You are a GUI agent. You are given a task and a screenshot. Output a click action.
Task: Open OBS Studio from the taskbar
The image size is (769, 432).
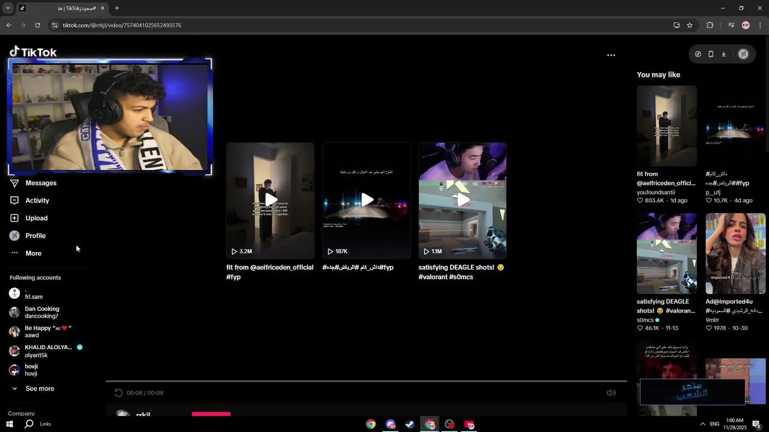pyautogui.click(x=449, y=424)
